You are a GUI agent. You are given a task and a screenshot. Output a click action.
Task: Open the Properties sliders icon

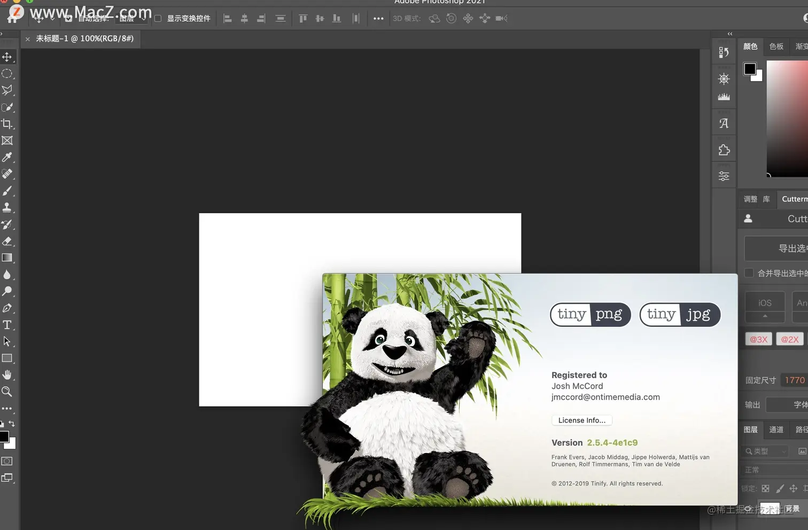point(724,176)
